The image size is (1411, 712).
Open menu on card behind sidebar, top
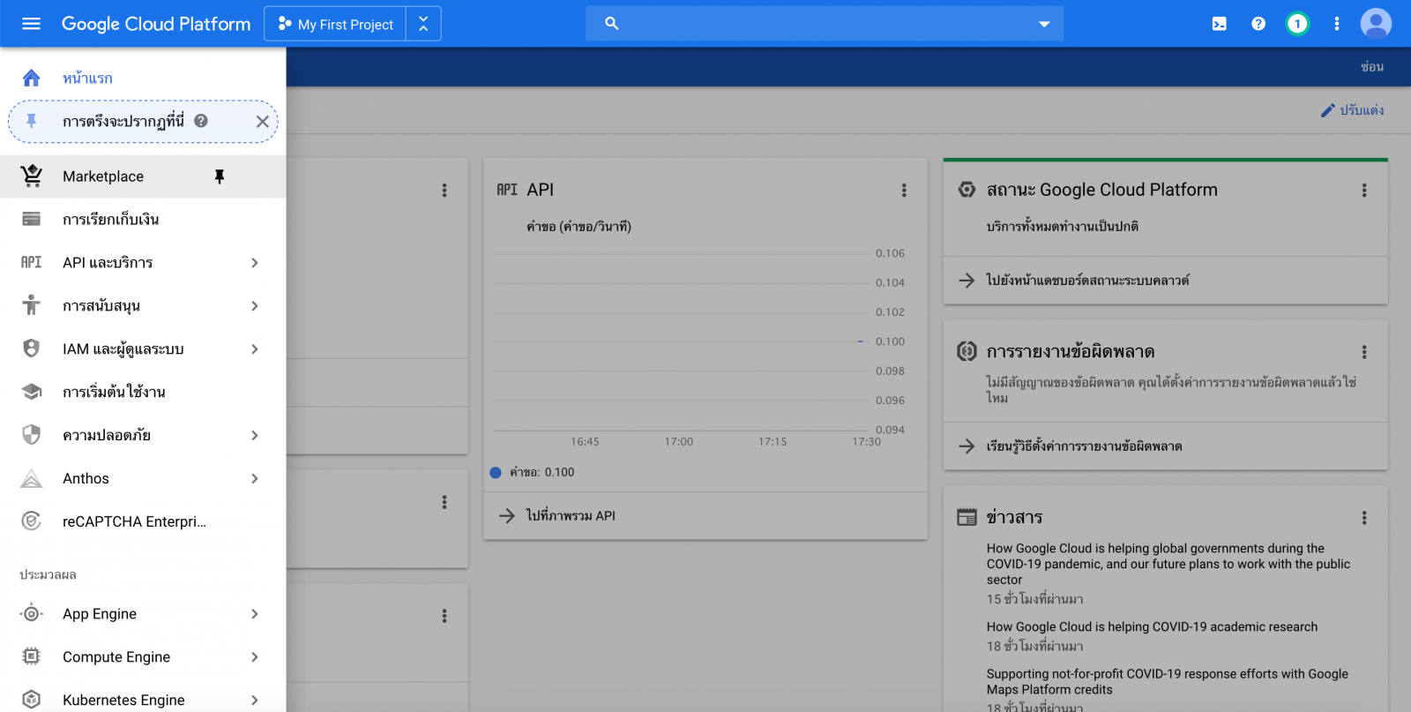point(444,191)
